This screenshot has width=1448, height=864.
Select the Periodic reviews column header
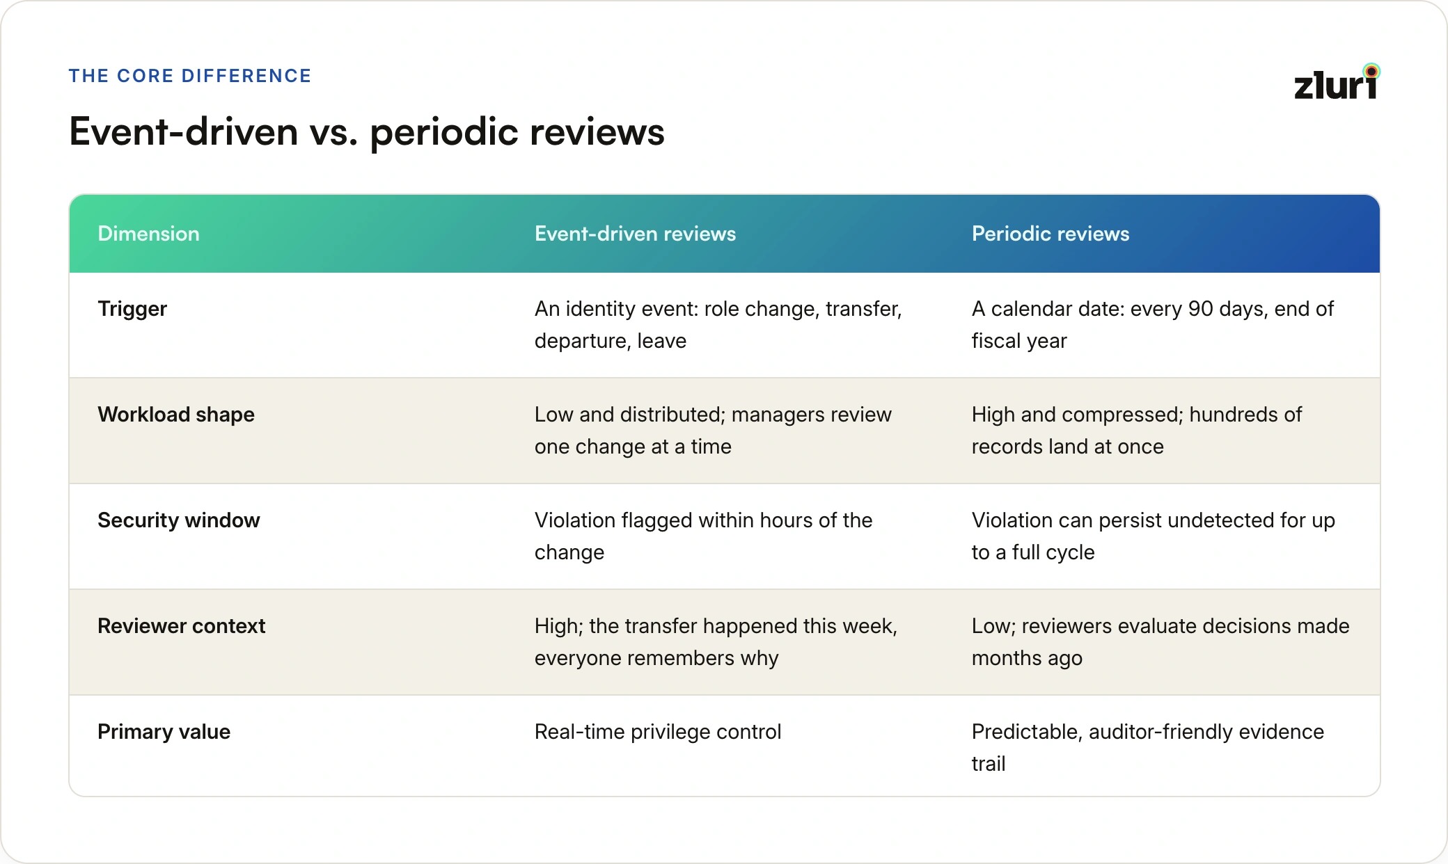point(1050,234)
